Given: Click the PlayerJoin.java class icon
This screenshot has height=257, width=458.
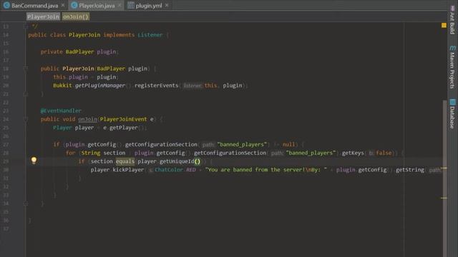Looking at the screenshot, I should (74, 5).
